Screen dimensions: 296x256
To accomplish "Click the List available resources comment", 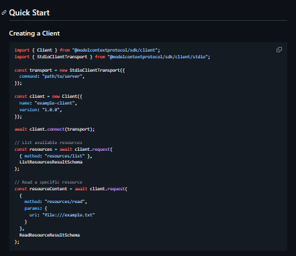I will 48,143.
